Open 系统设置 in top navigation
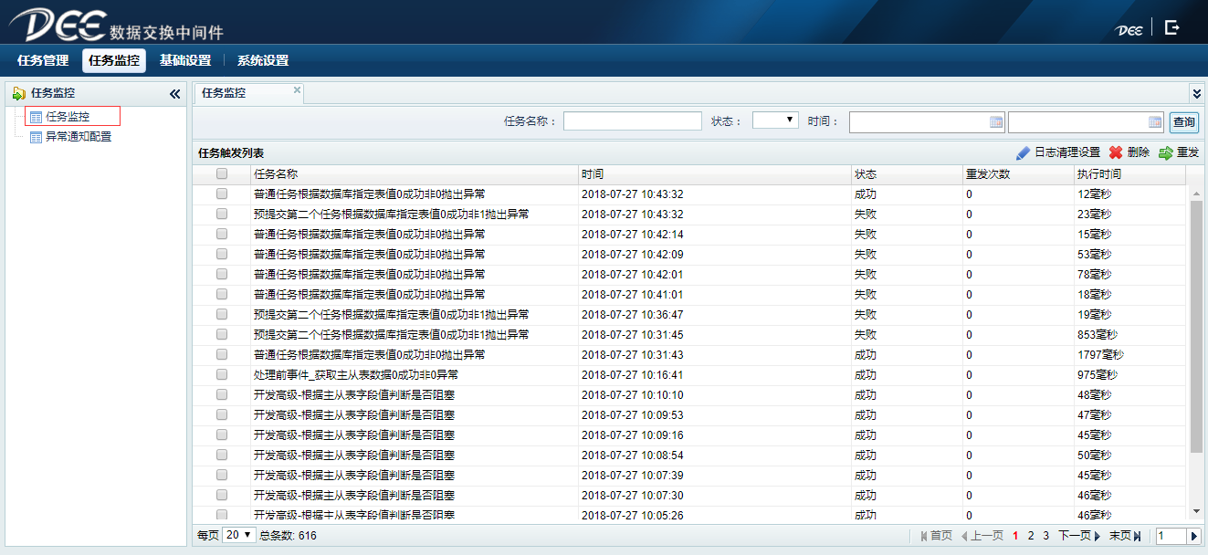Viewport: 1208px width, 555px height. tap(263, 60)
